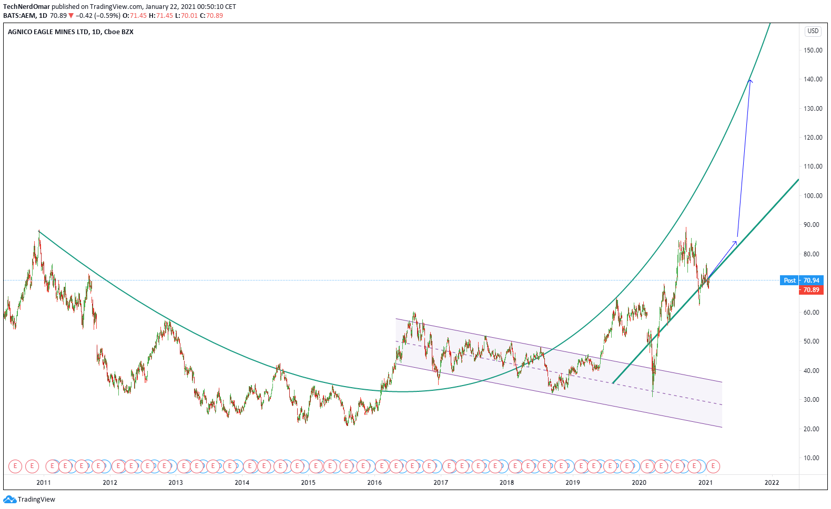The image size is (831, 509).
Task: Click the earliest earnings E marker before 2011
Action: click(x=15, y=466)
